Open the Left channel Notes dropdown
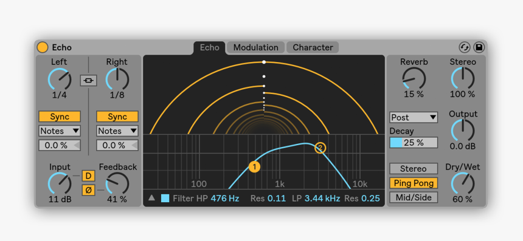This screenshot has height=241, width=523. point(60,131)
